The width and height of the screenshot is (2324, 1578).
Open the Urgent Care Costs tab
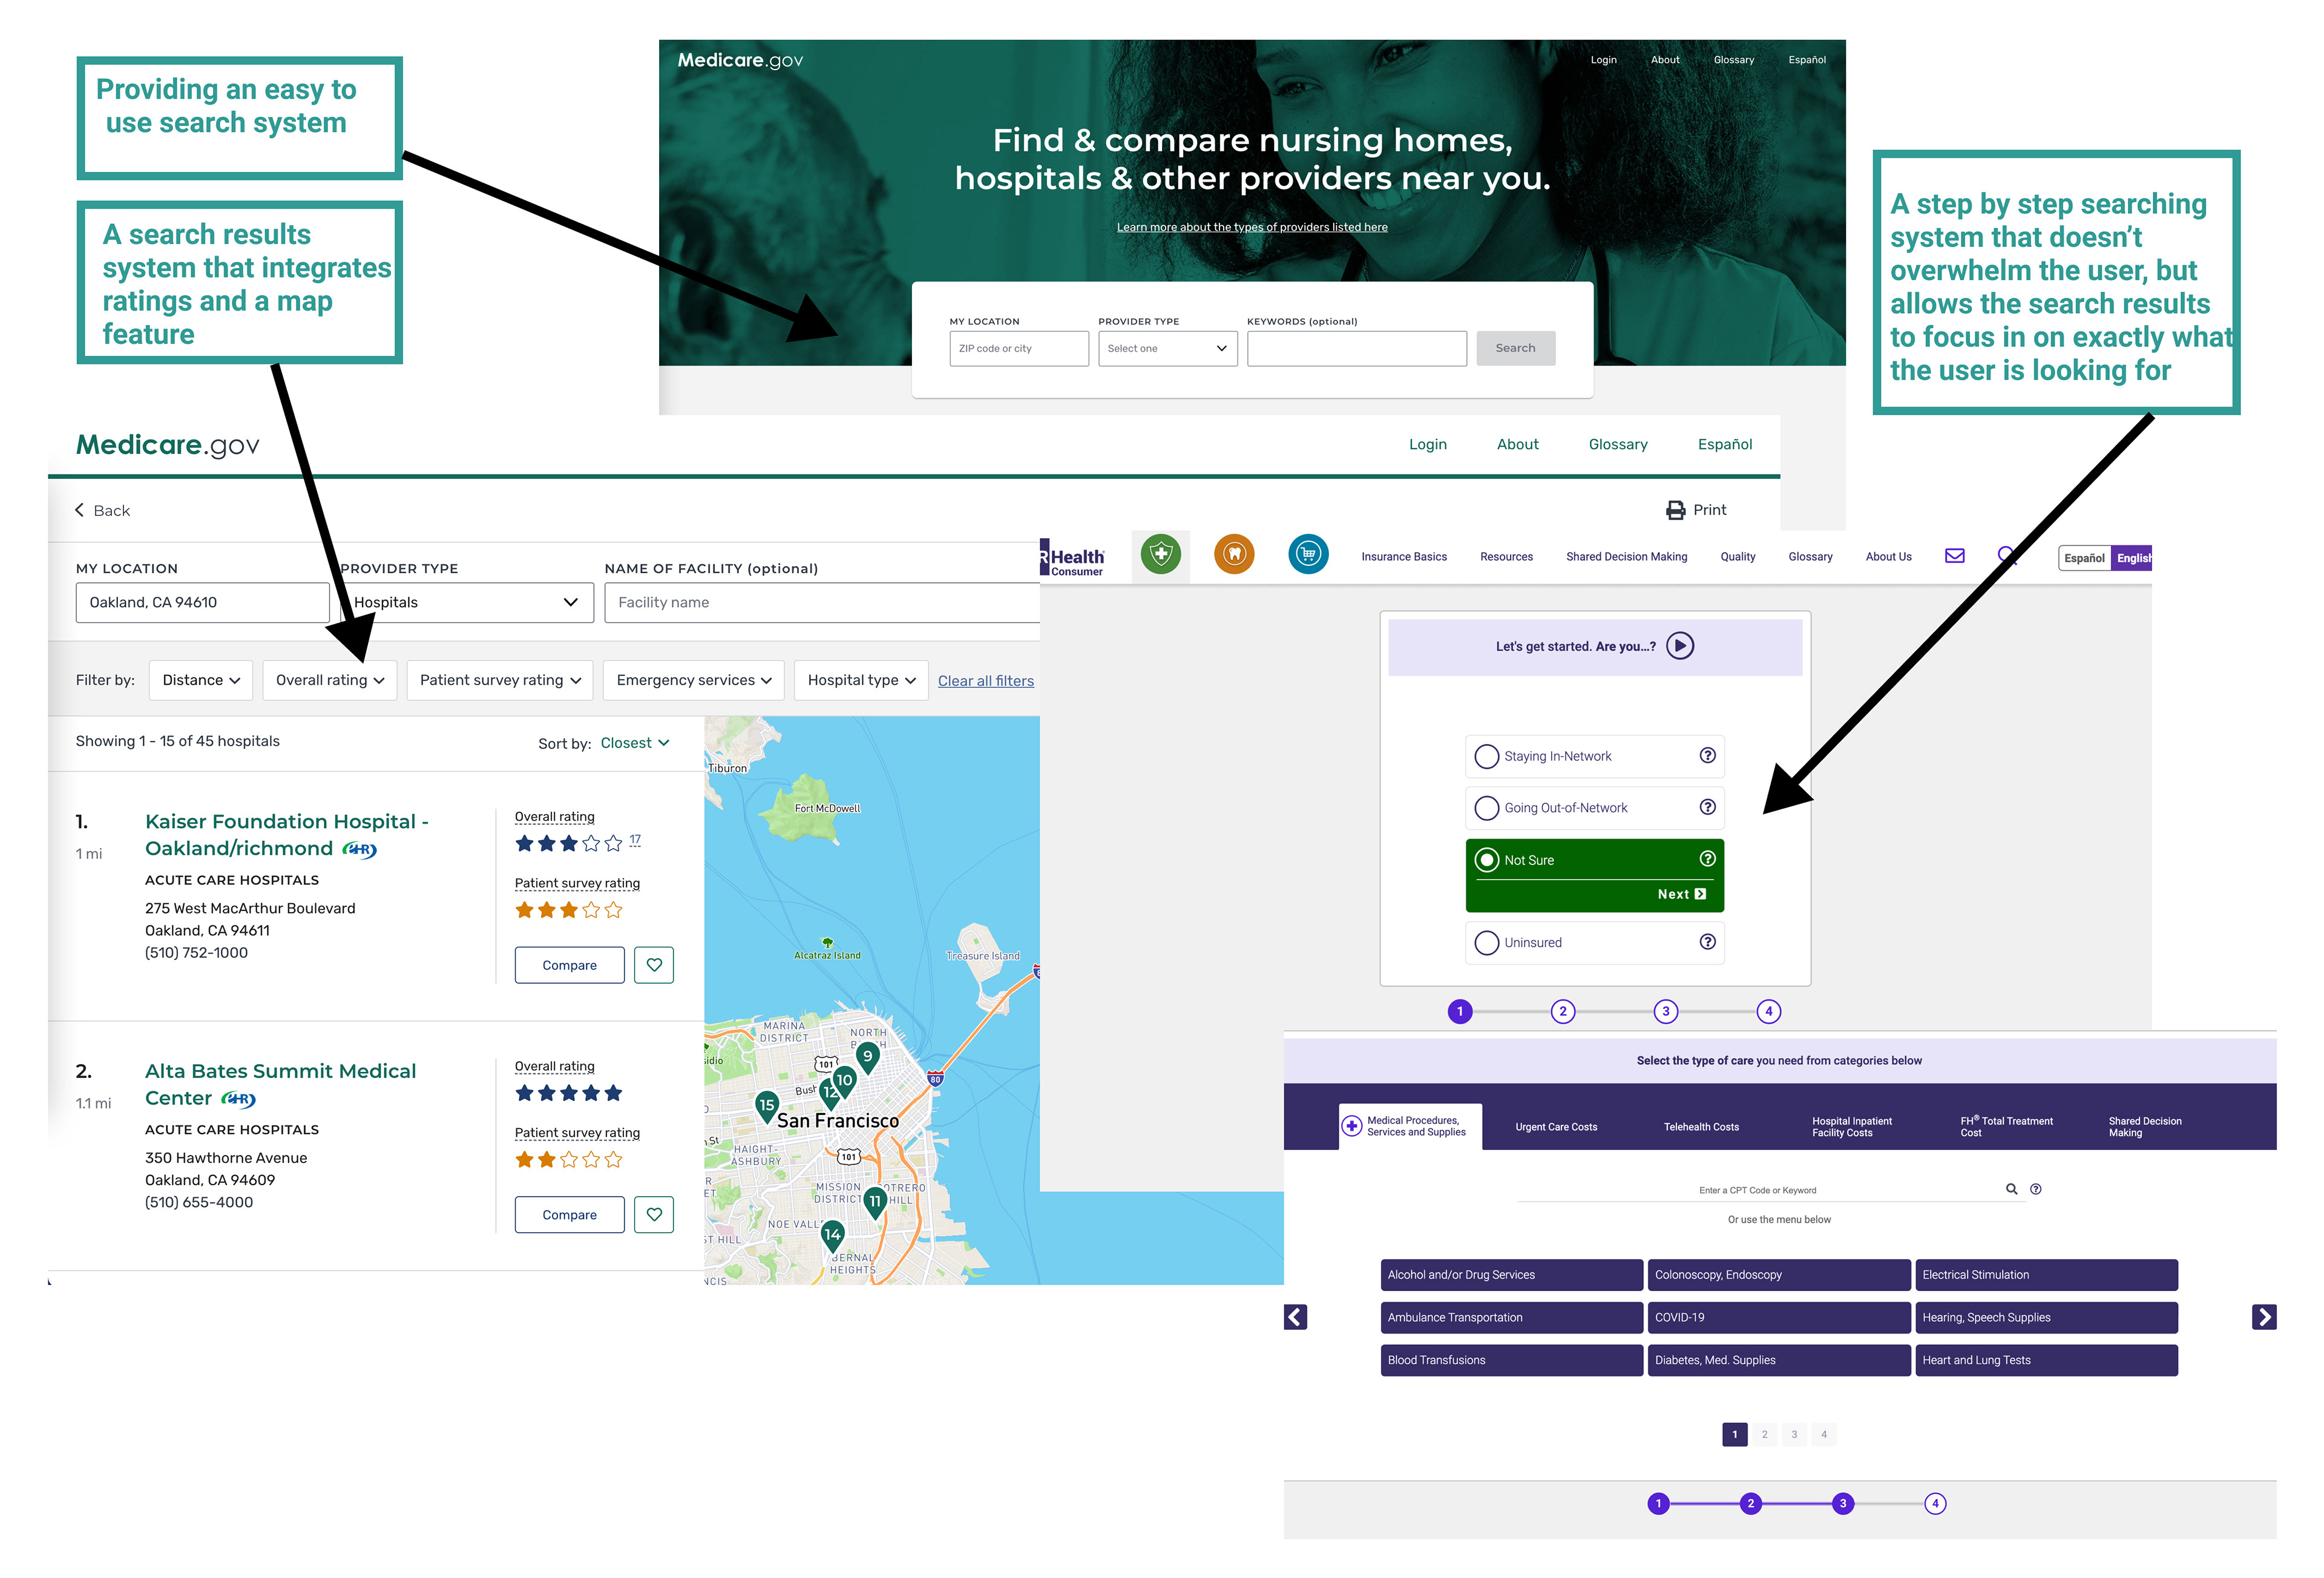(1556, 1127)
